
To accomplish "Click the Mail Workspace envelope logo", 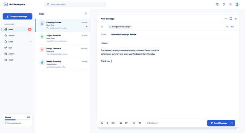I will pos(6,4).
